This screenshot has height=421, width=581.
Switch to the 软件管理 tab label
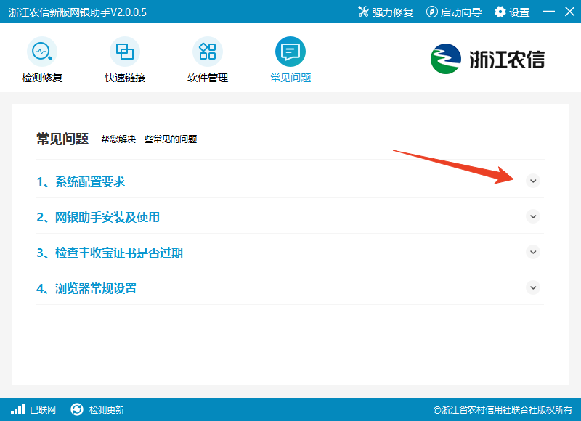pos(208,78)
